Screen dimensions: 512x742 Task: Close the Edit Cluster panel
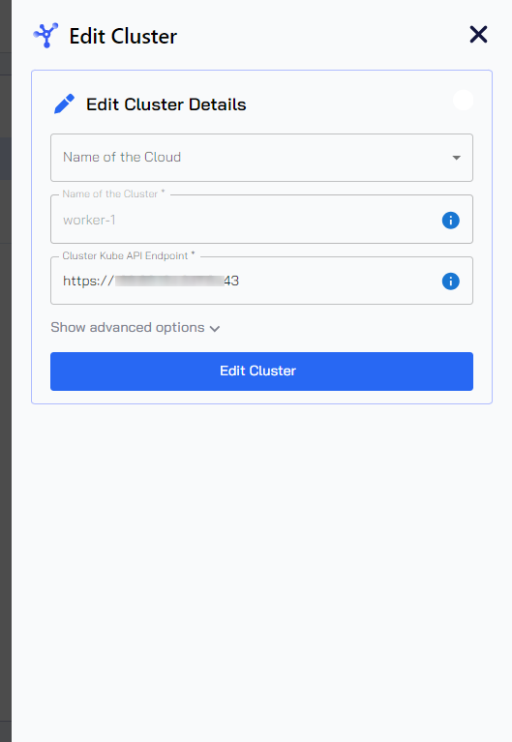pos(478,35)
